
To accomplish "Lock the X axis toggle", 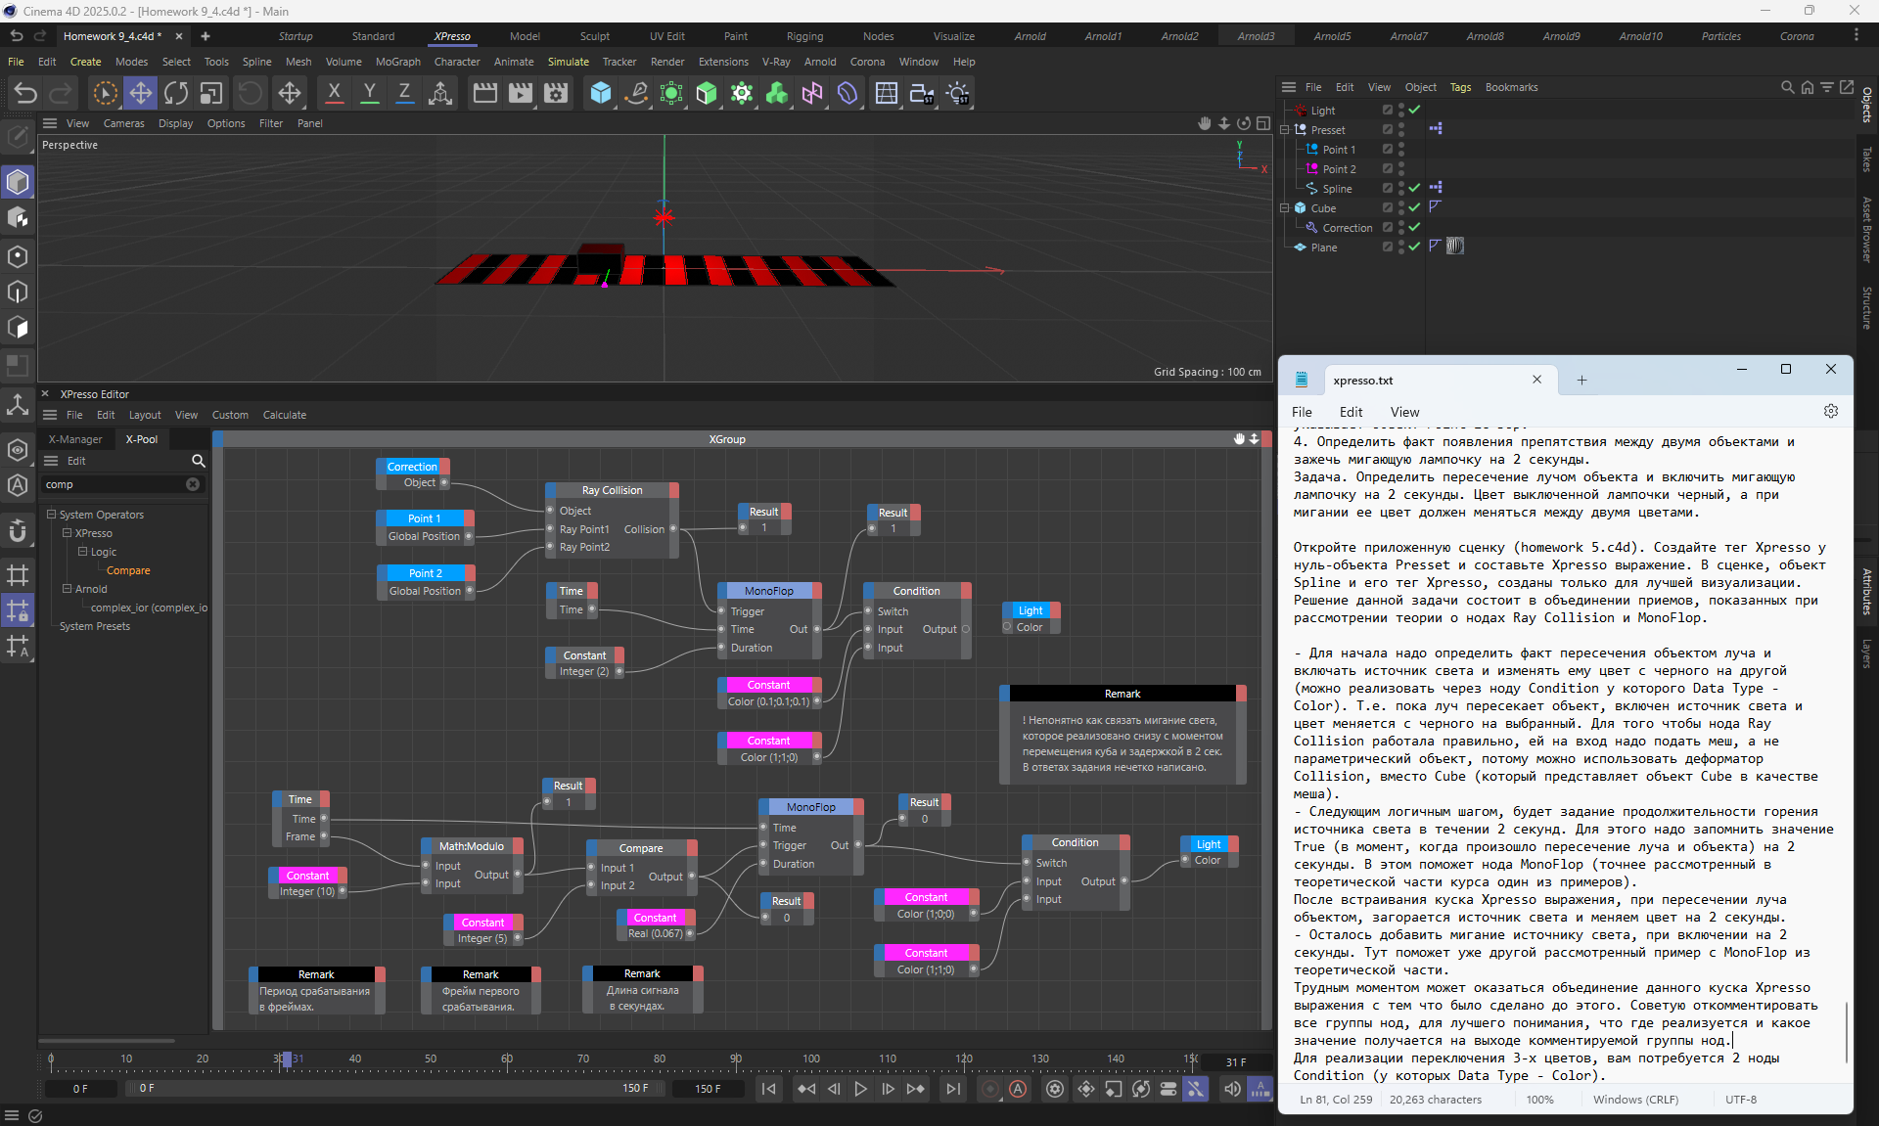I will [334, 93].
